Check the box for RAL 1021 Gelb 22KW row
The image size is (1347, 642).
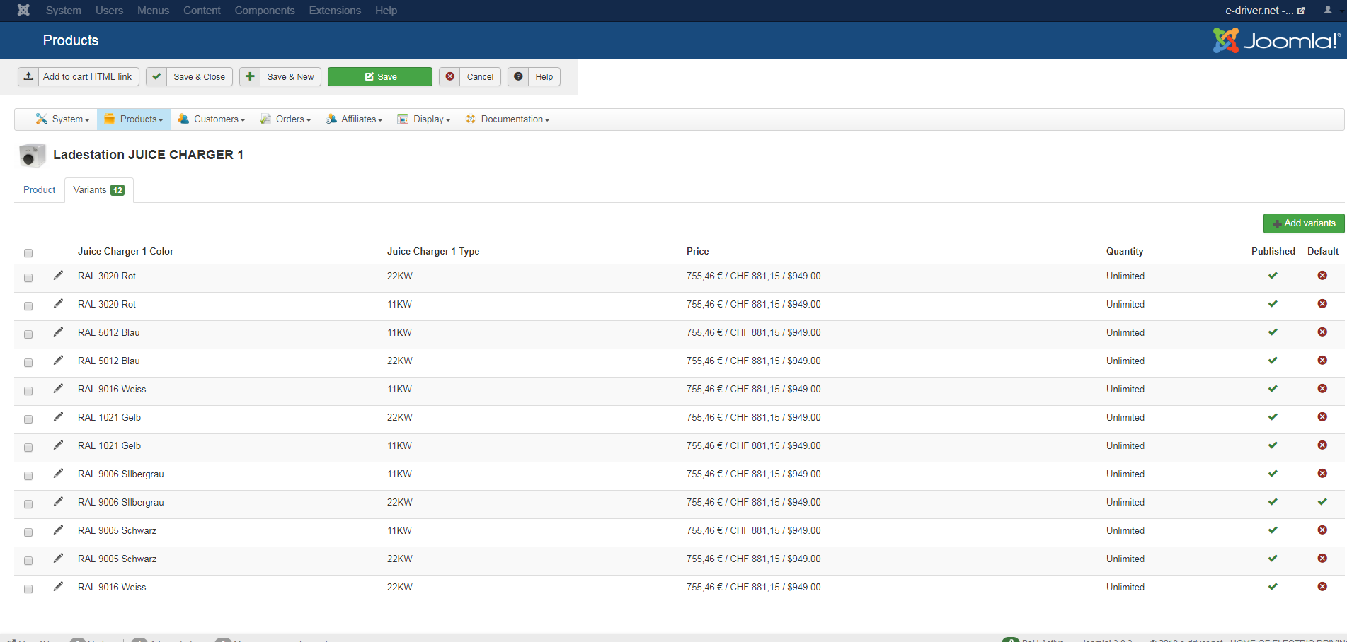[x=28, y=419]
